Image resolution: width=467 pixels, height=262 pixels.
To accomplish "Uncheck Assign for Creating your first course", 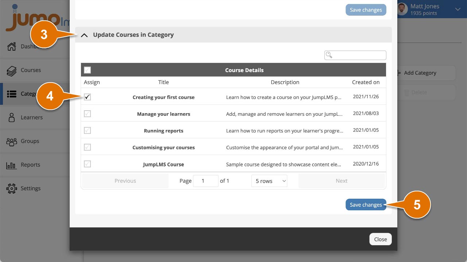I will [87, 97].
